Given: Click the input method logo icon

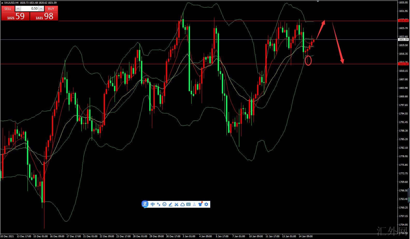Looking at the screenshot, I should tap(145, 204).
